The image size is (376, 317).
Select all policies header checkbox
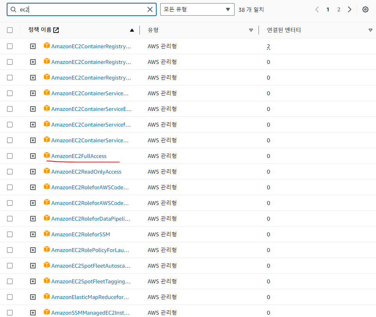10,30
